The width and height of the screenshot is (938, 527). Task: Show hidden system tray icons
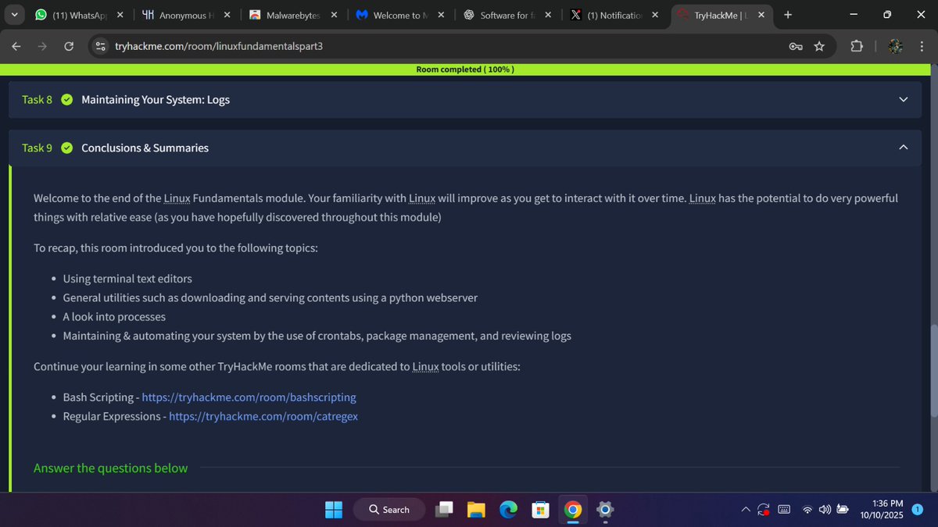(746, 510)
